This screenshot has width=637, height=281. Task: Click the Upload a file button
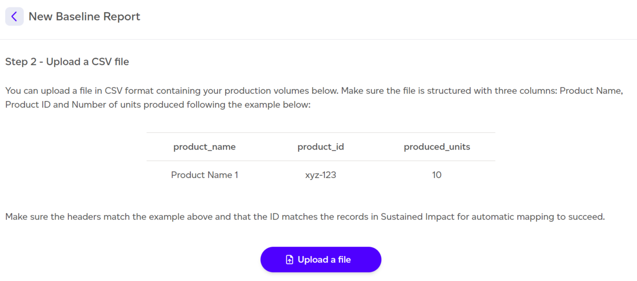[x=321, y=259]
